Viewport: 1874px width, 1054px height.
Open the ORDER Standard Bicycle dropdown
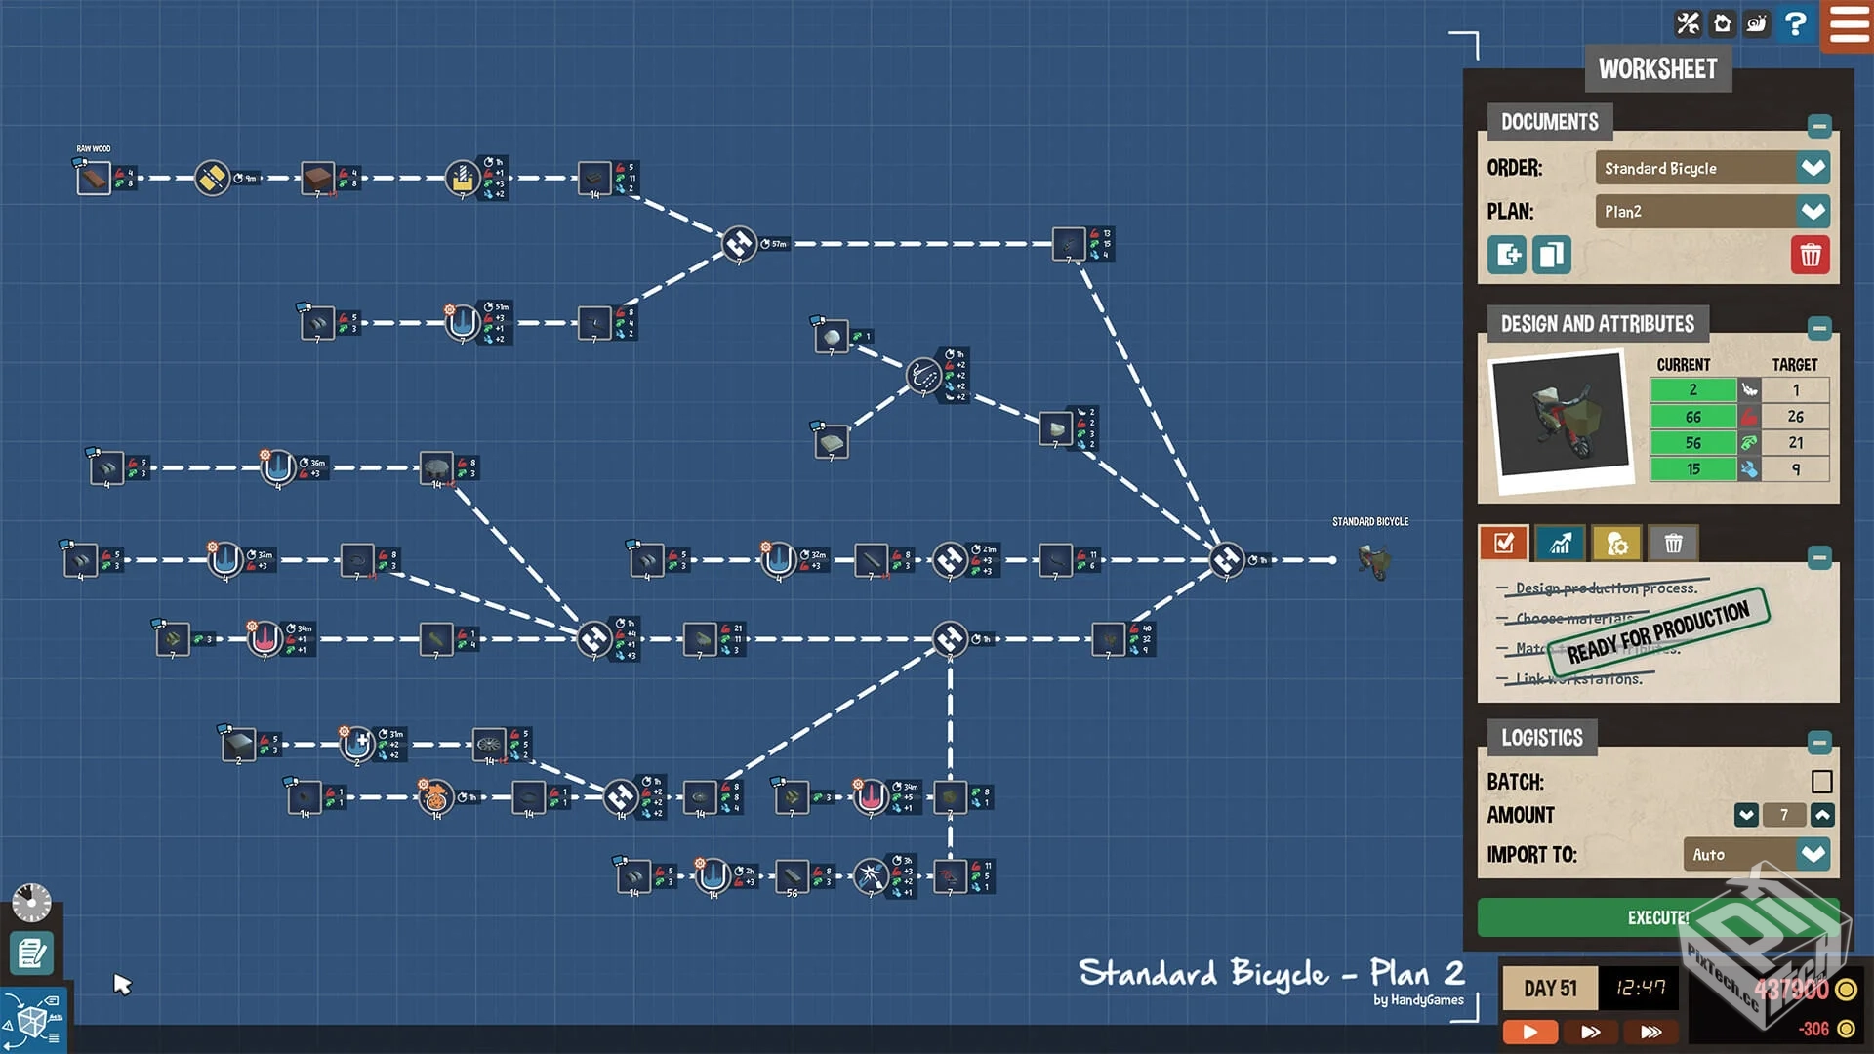point(1813,168)
